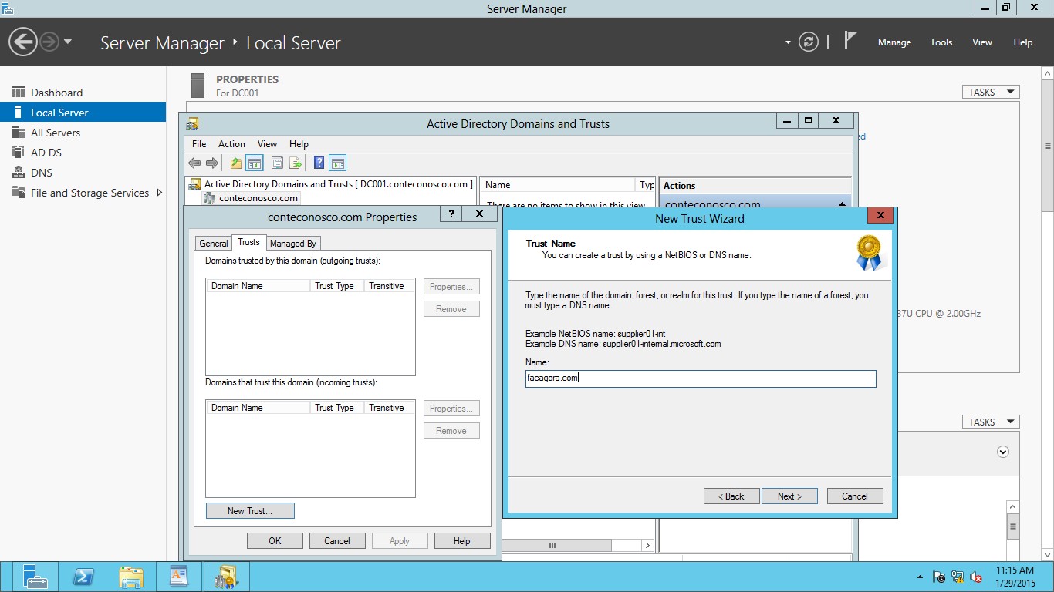1054x592 pixels.
Task: Click the Export List toolbar icon
Action: [x=296, y=163]
